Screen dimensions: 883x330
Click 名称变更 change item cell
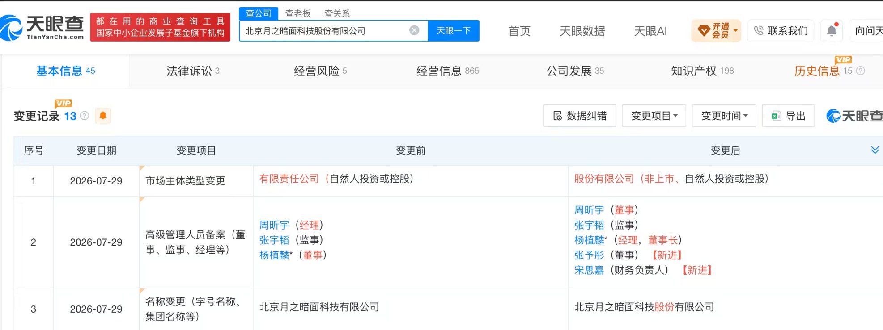coord(195,309)
